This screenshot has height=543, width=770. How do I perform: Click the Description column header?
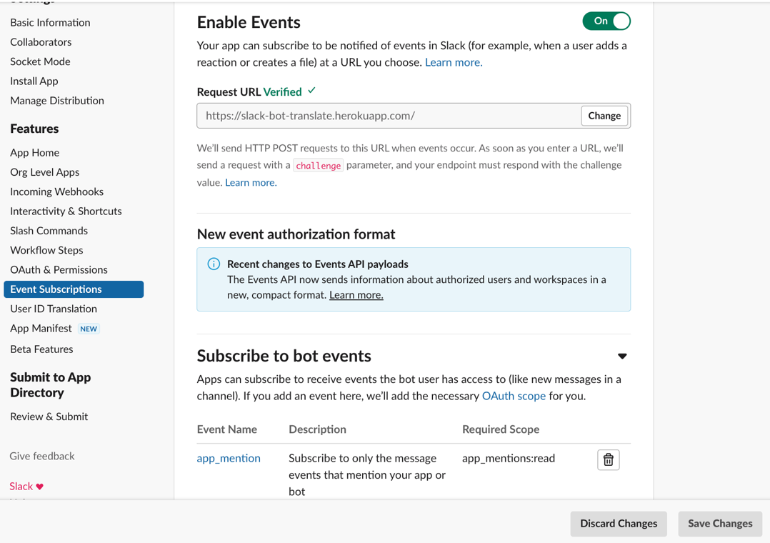click(317, 429)
